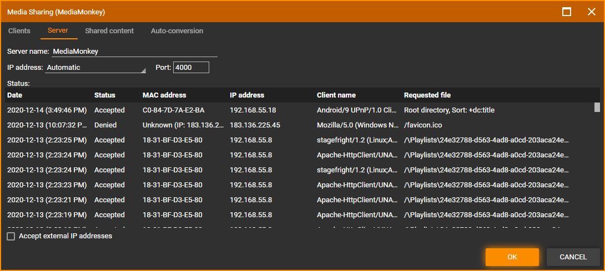Click IP address 183.136.225.45
Image resolution: width=605 pixels, height=271 pixels.
(255, 125)
